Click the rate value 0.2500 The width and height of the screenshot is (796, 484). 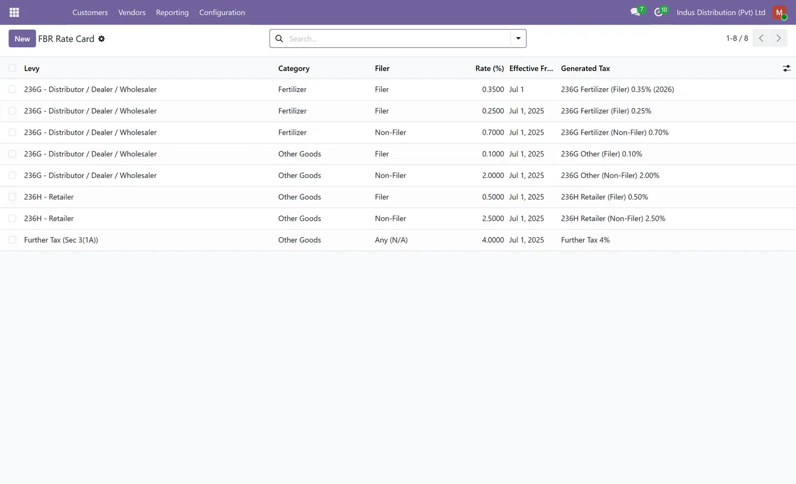(x=493, y=111)
